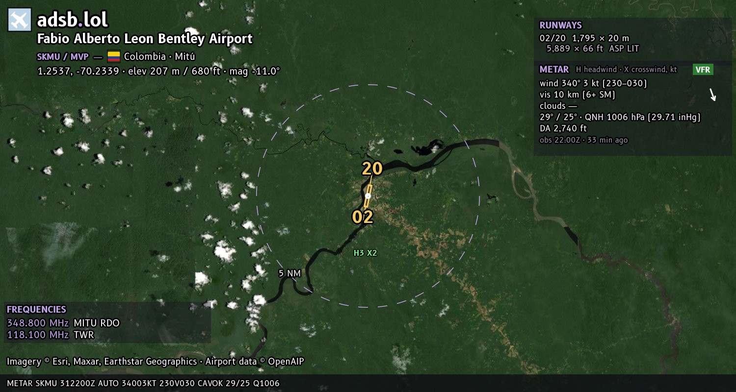Click the METAR panel heading

[554, 70]
